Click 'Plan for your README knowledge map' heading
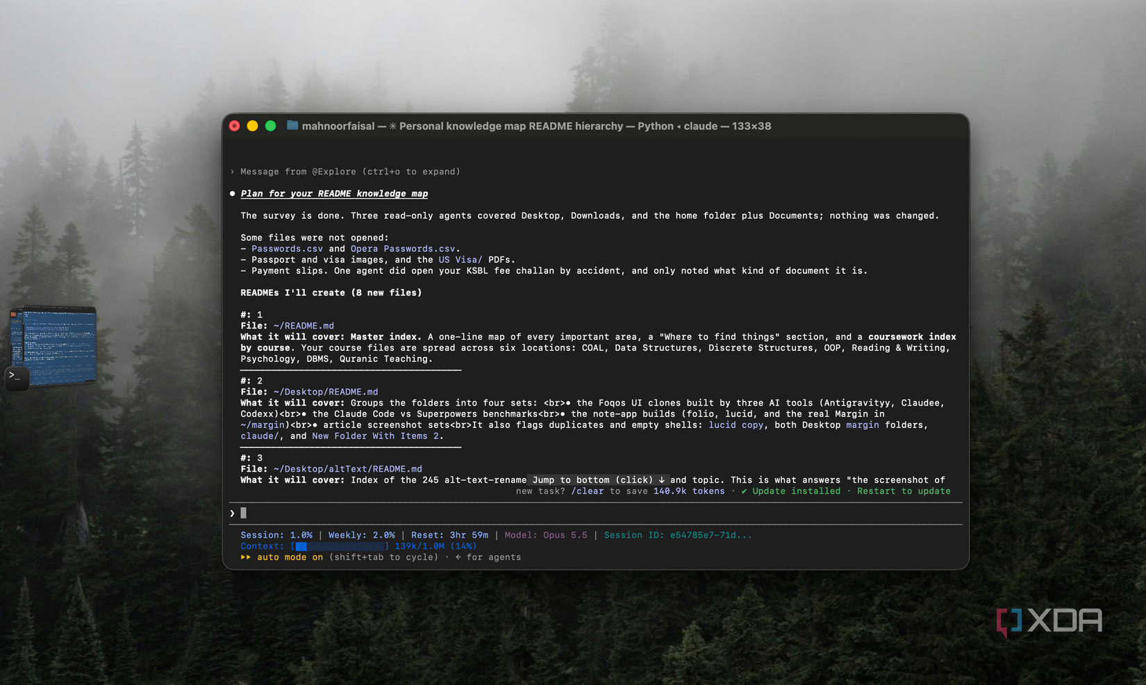 pos(334,194)
